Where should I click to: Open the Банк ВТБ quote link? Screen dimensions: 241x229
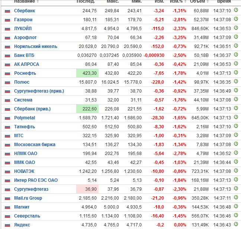tap(24, 55)
